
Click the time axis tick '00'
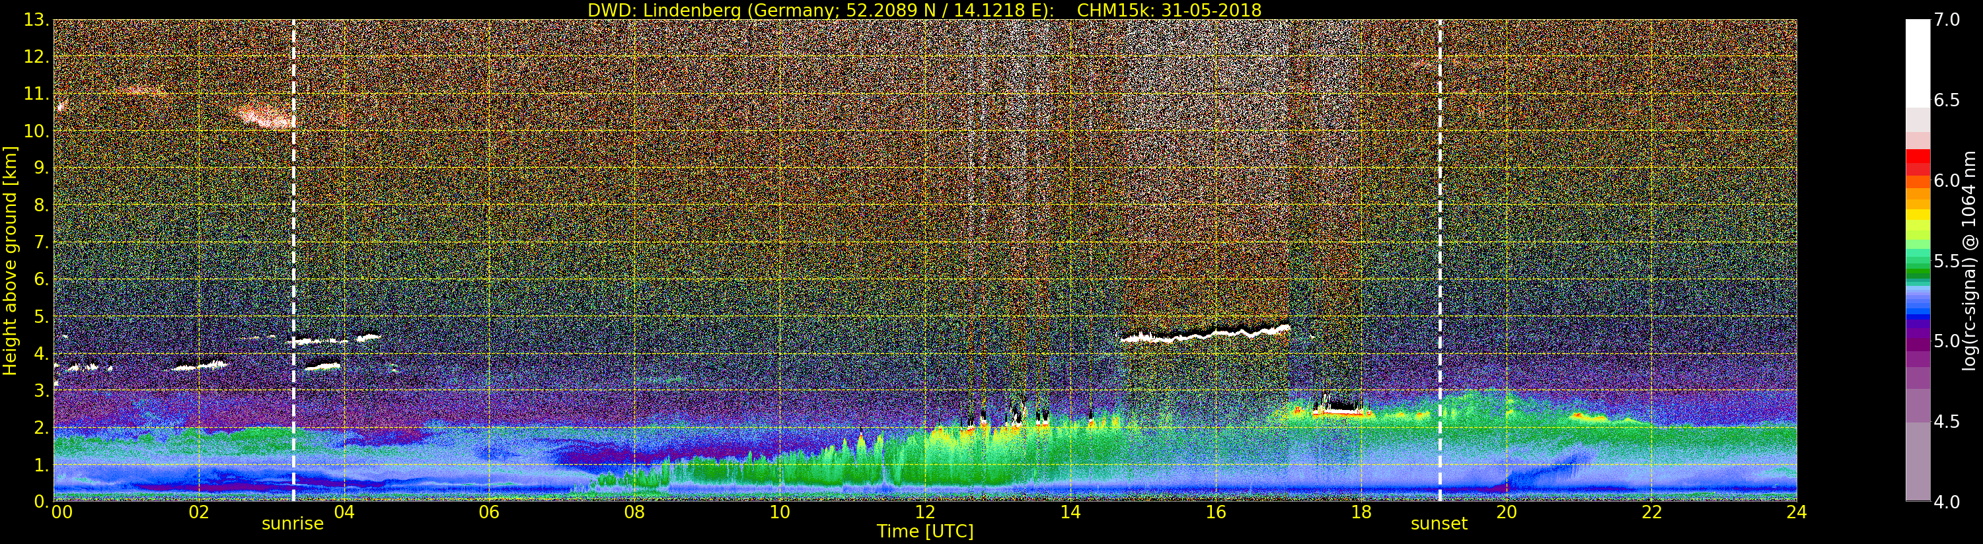click(61, 512)
